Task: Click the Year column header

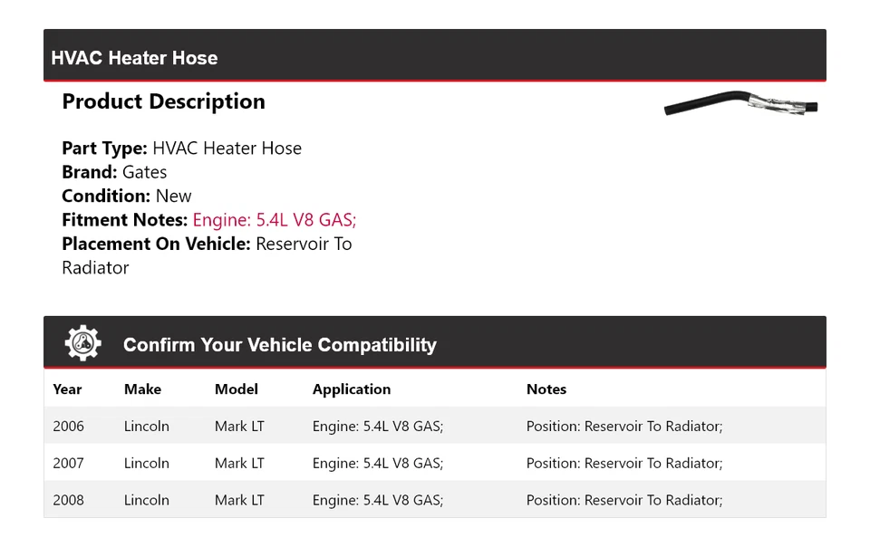Action: (67, 389)
